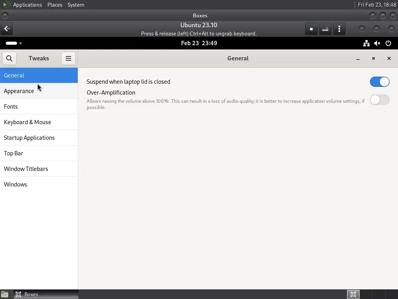
Task: Open Keyboard & Mouse settings
Action: [39, 122]
